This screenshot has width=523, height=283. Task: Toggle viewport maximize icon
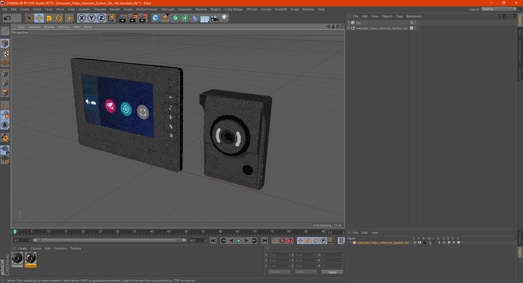coord(342,27)
